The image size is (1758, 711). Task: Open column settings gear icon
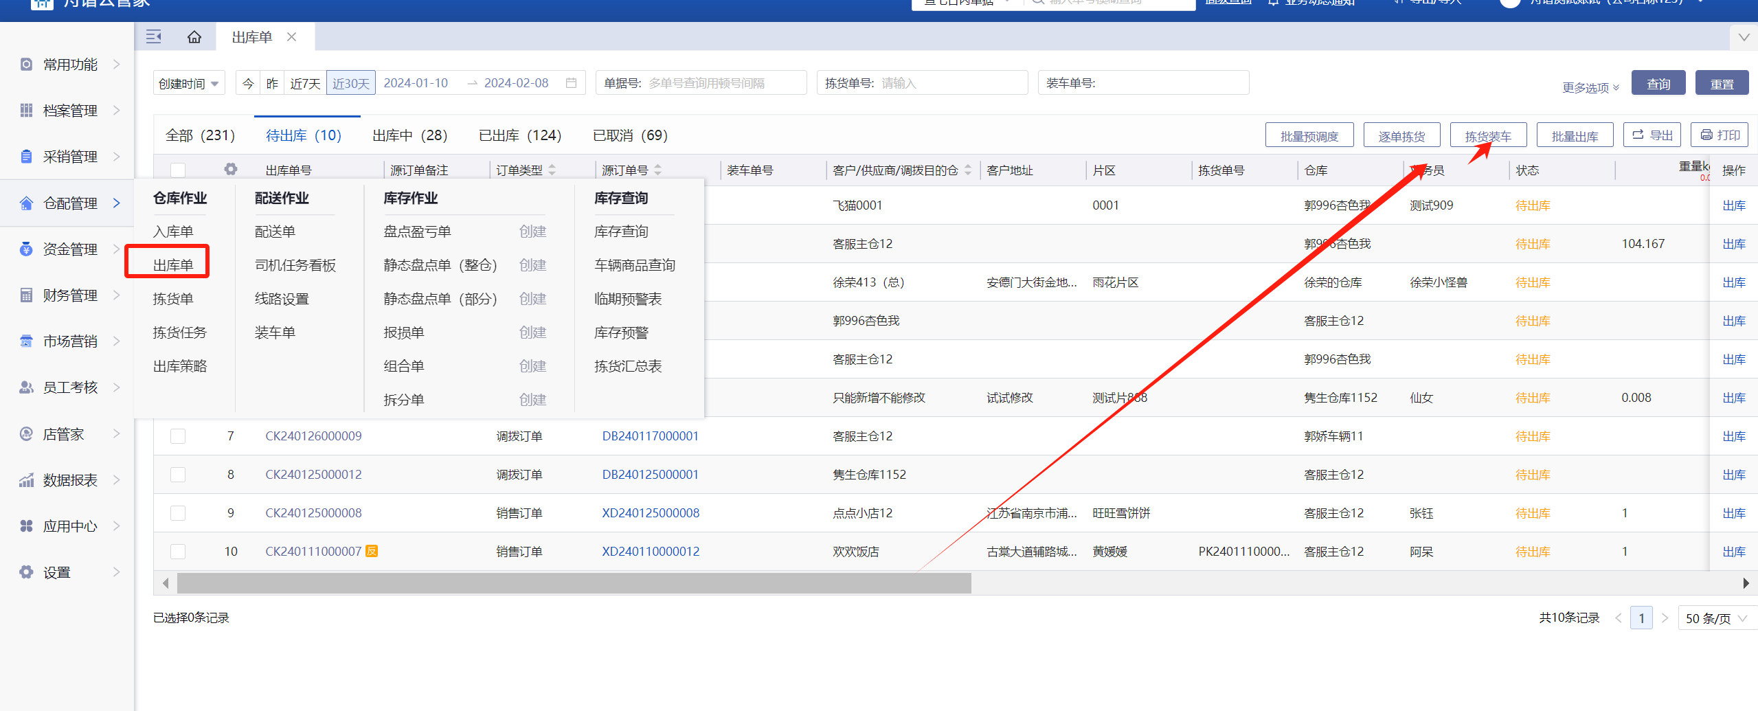[x=231, y=169]
